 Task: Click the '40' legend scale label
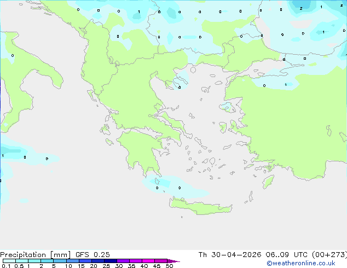(144, 266)
